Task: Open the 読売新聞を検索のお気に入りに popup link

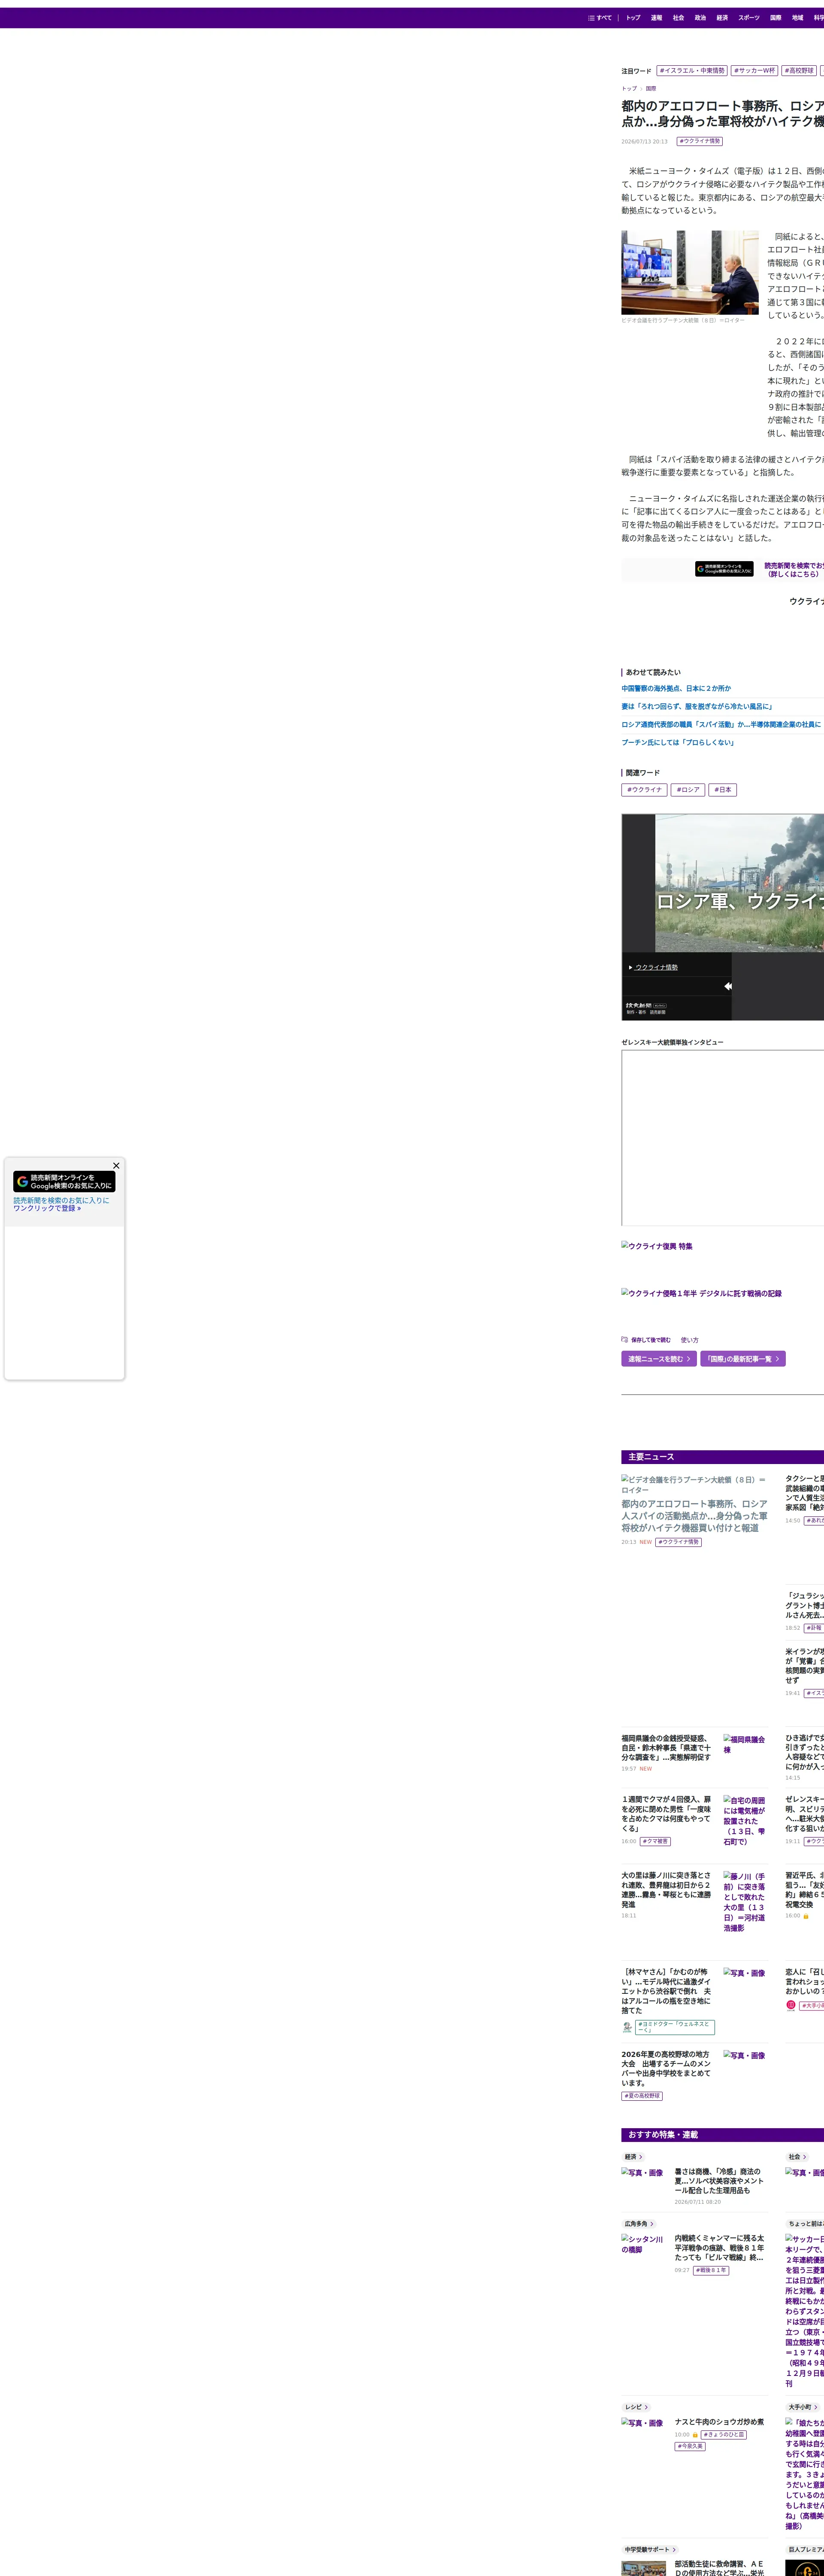Action: (x=61, y=1204)
